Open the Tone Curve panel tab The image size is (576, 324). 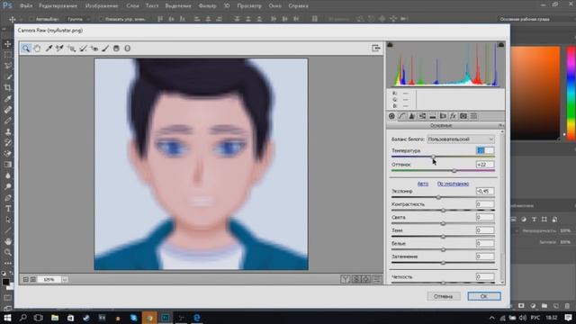(402, 116)
